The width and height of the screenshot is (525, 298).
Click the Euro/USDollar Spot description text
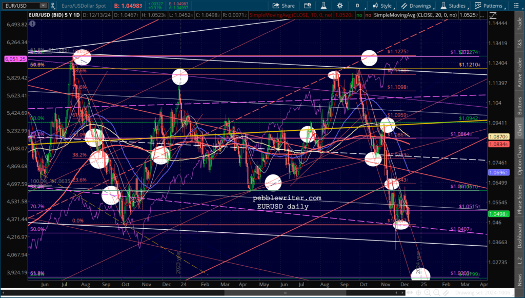[84, 6]
